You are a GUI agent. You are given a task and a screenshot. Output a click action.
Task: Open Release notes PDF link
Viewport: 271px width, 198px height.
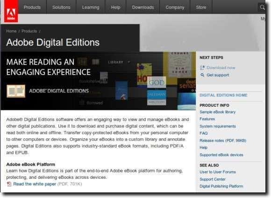[223, 140]
